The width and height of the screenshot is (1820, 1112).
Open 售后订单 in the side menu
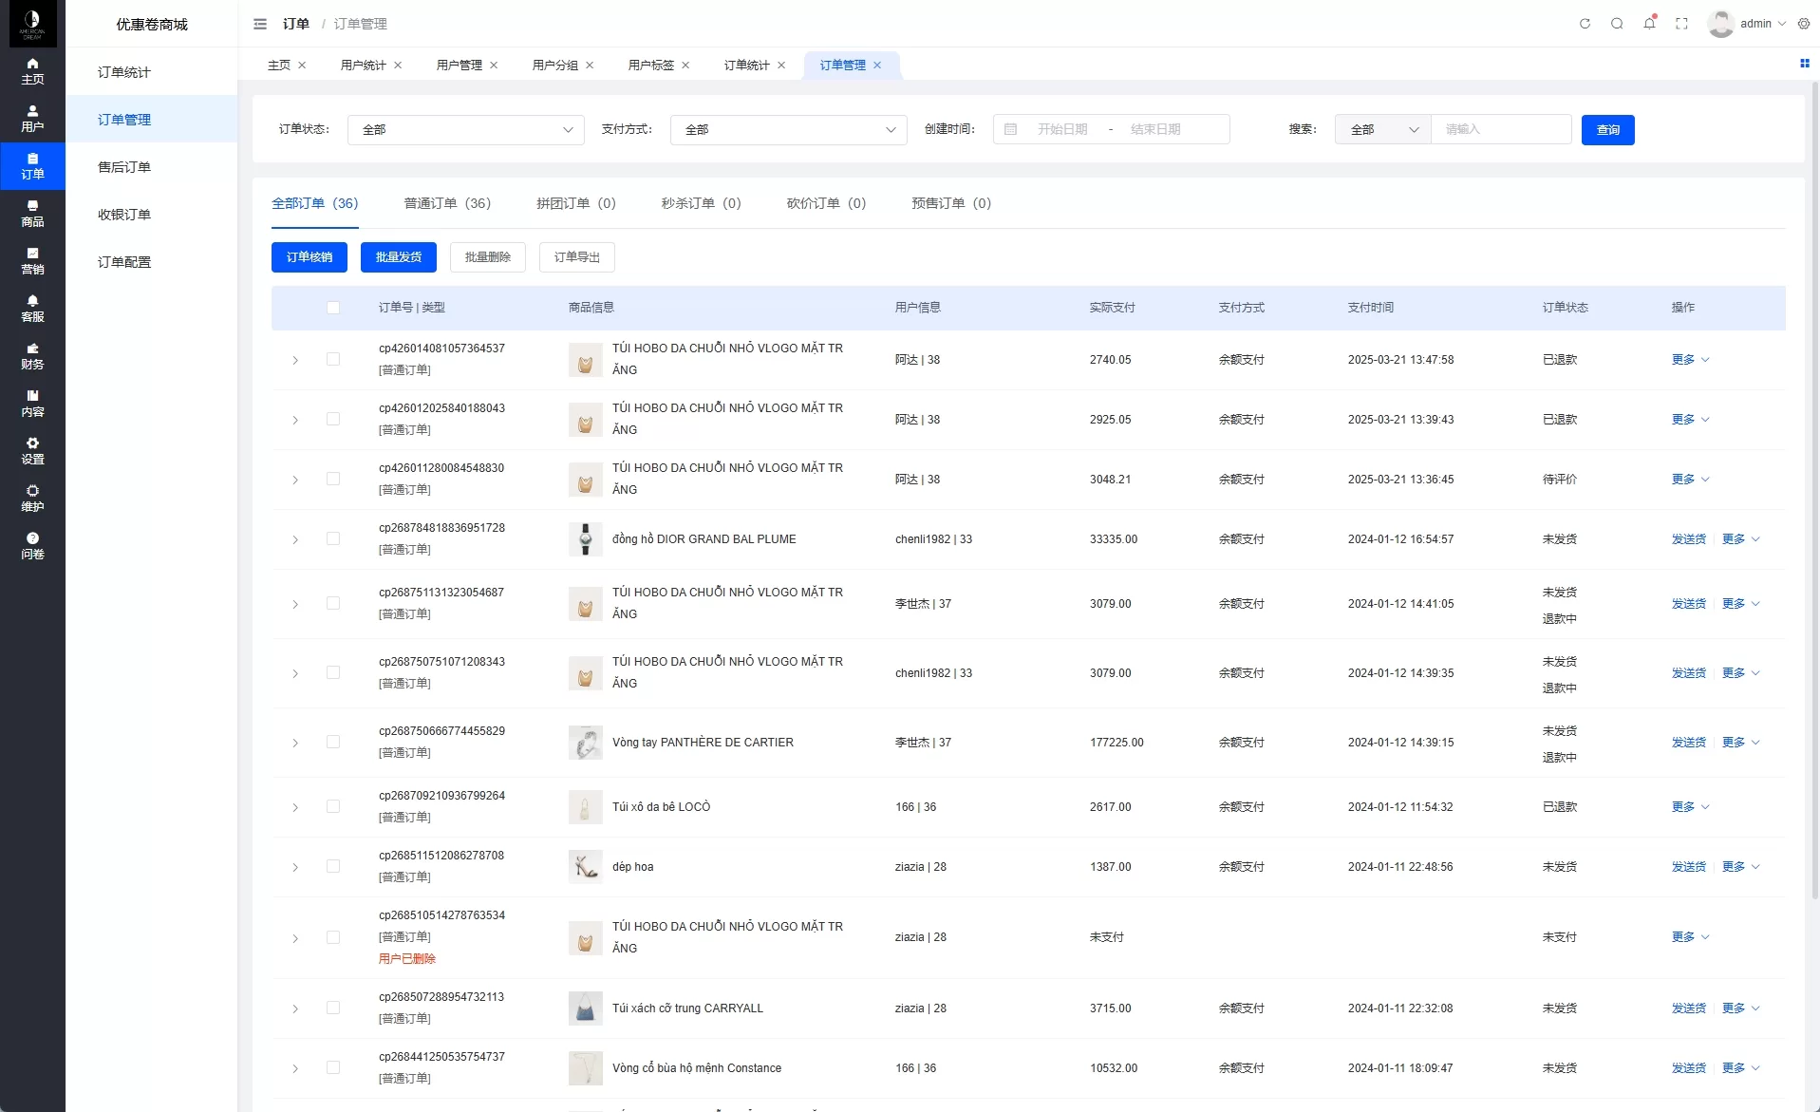click(124, 167)
